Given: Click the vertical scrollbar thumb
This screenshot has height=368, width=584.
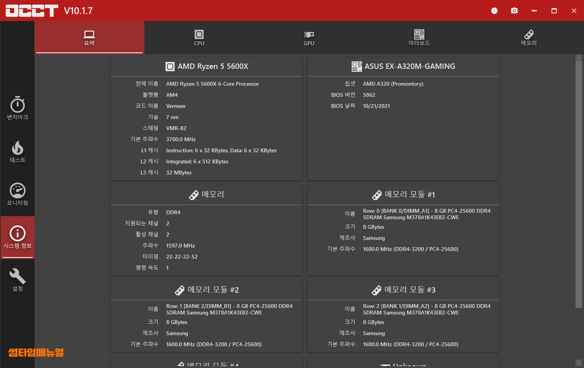Looking at the screenshot, I should click(x=579, y=184).
